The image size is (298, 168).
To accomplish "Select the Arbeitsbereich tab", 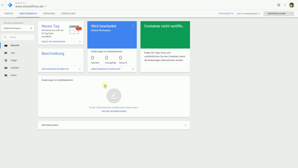I will click(28, 14).
